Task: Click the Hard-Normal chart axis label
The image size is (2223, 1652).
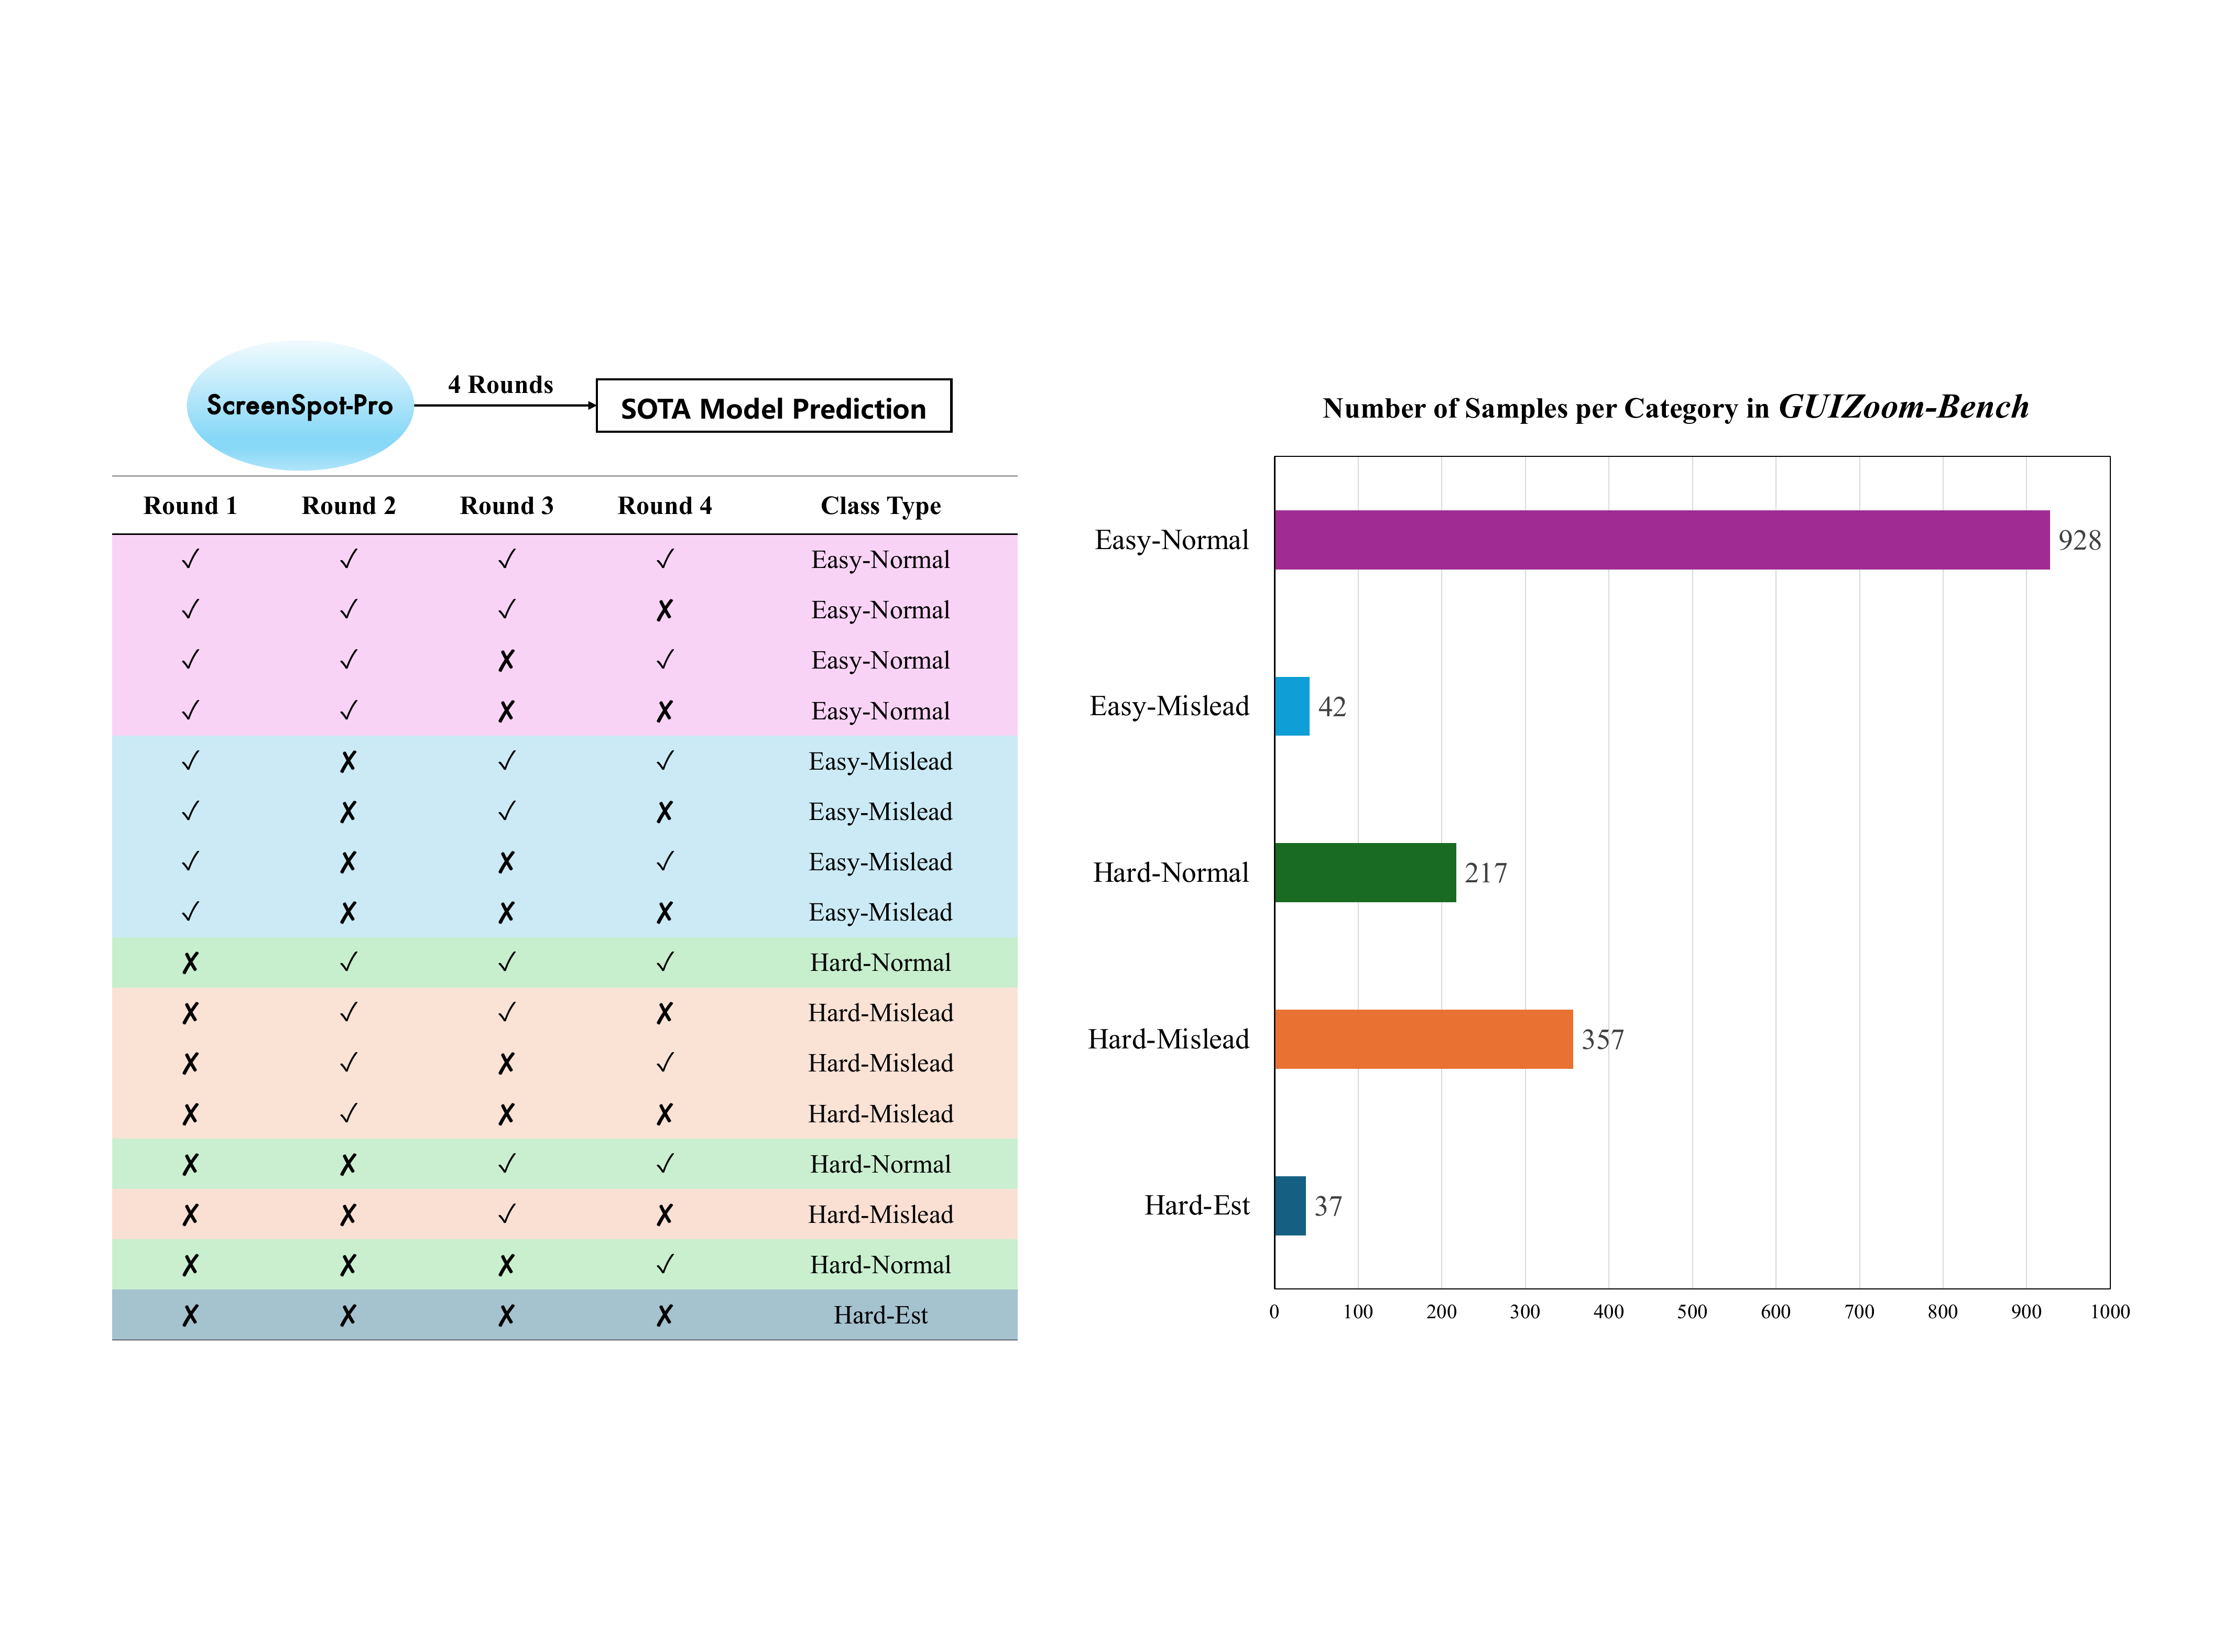Action: coord(1170,873)
